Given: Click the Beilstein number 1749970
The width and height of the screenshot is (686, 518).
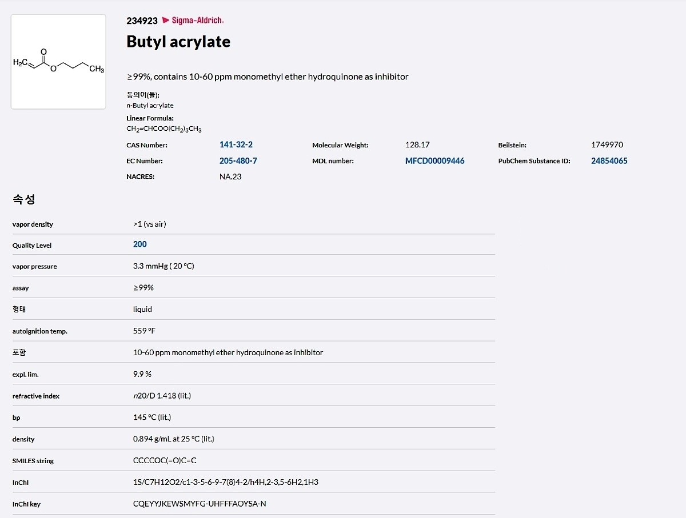Looking at the screenshot, I should coord(607,145).
